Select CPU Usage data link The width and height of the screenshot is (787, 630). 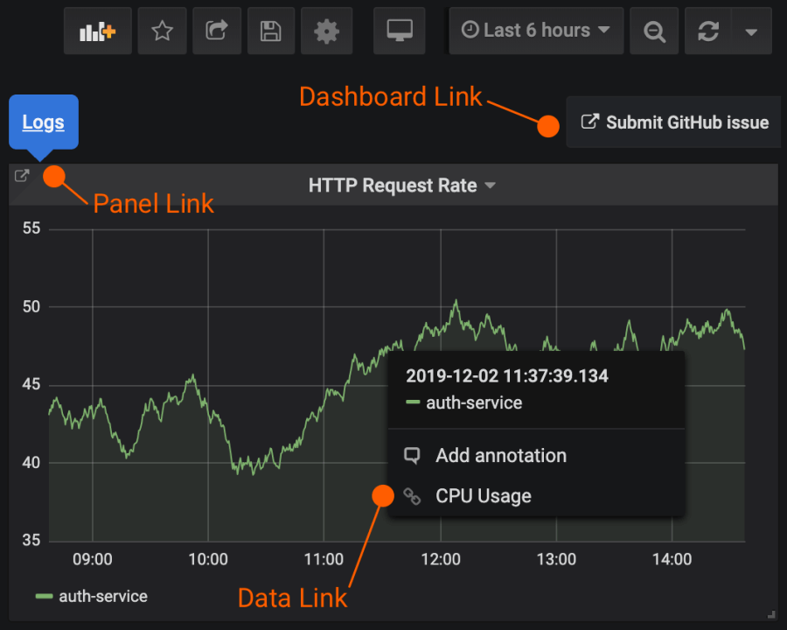tap(484, 495)
